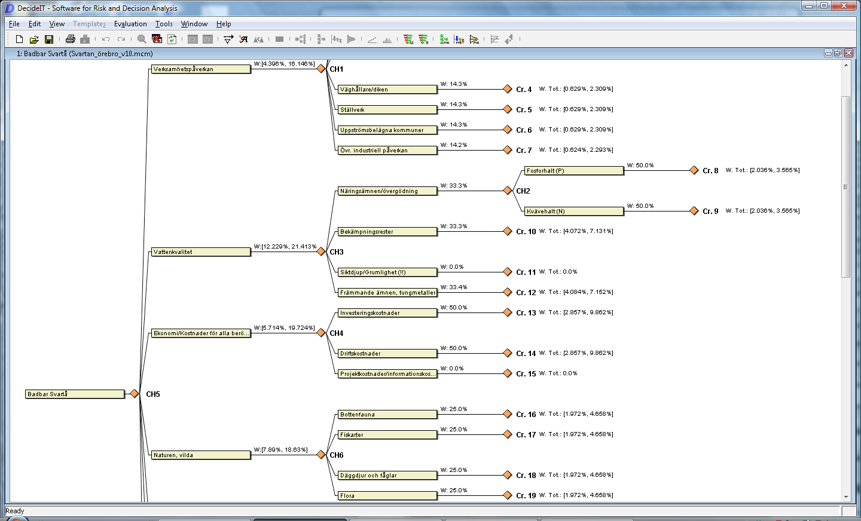Viewport: 861px width, 521px height.
Task: Click the greyed bar chart icon
Action: [387, 39]
